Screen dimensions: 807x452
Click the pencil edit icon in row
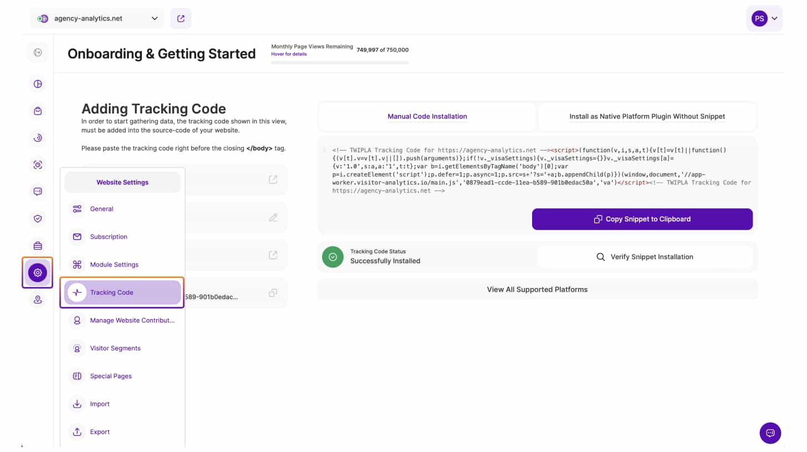click(x=273, y=217)
